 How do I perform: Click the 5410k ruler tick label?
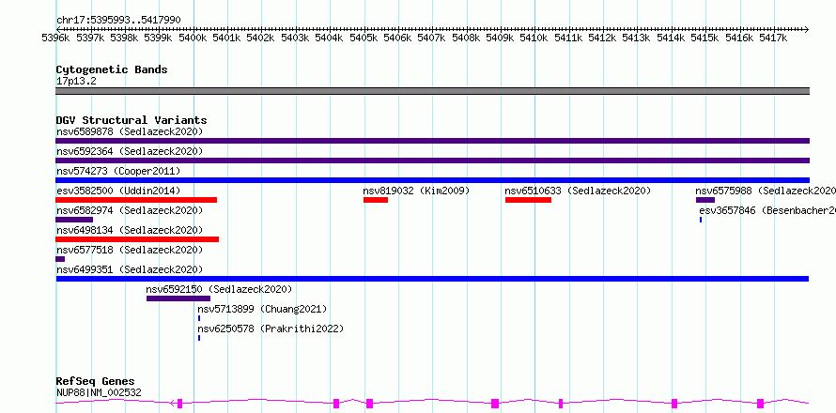(534, 38)
